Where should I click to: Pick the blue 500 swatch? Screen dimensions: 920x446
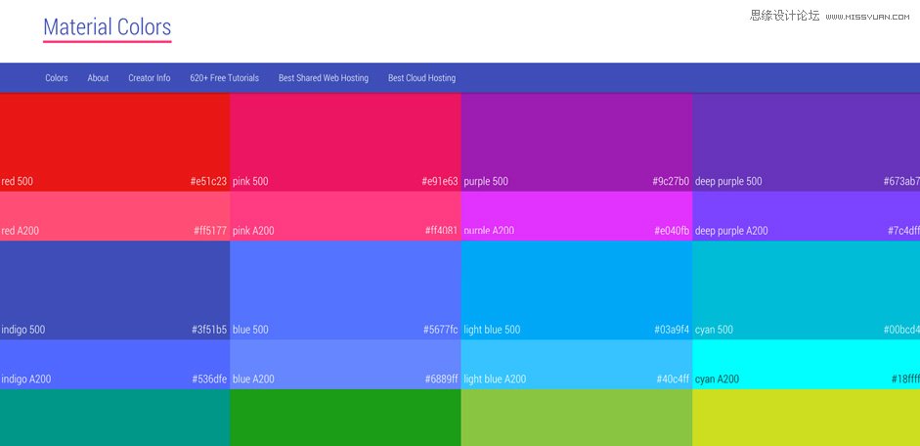345,290
